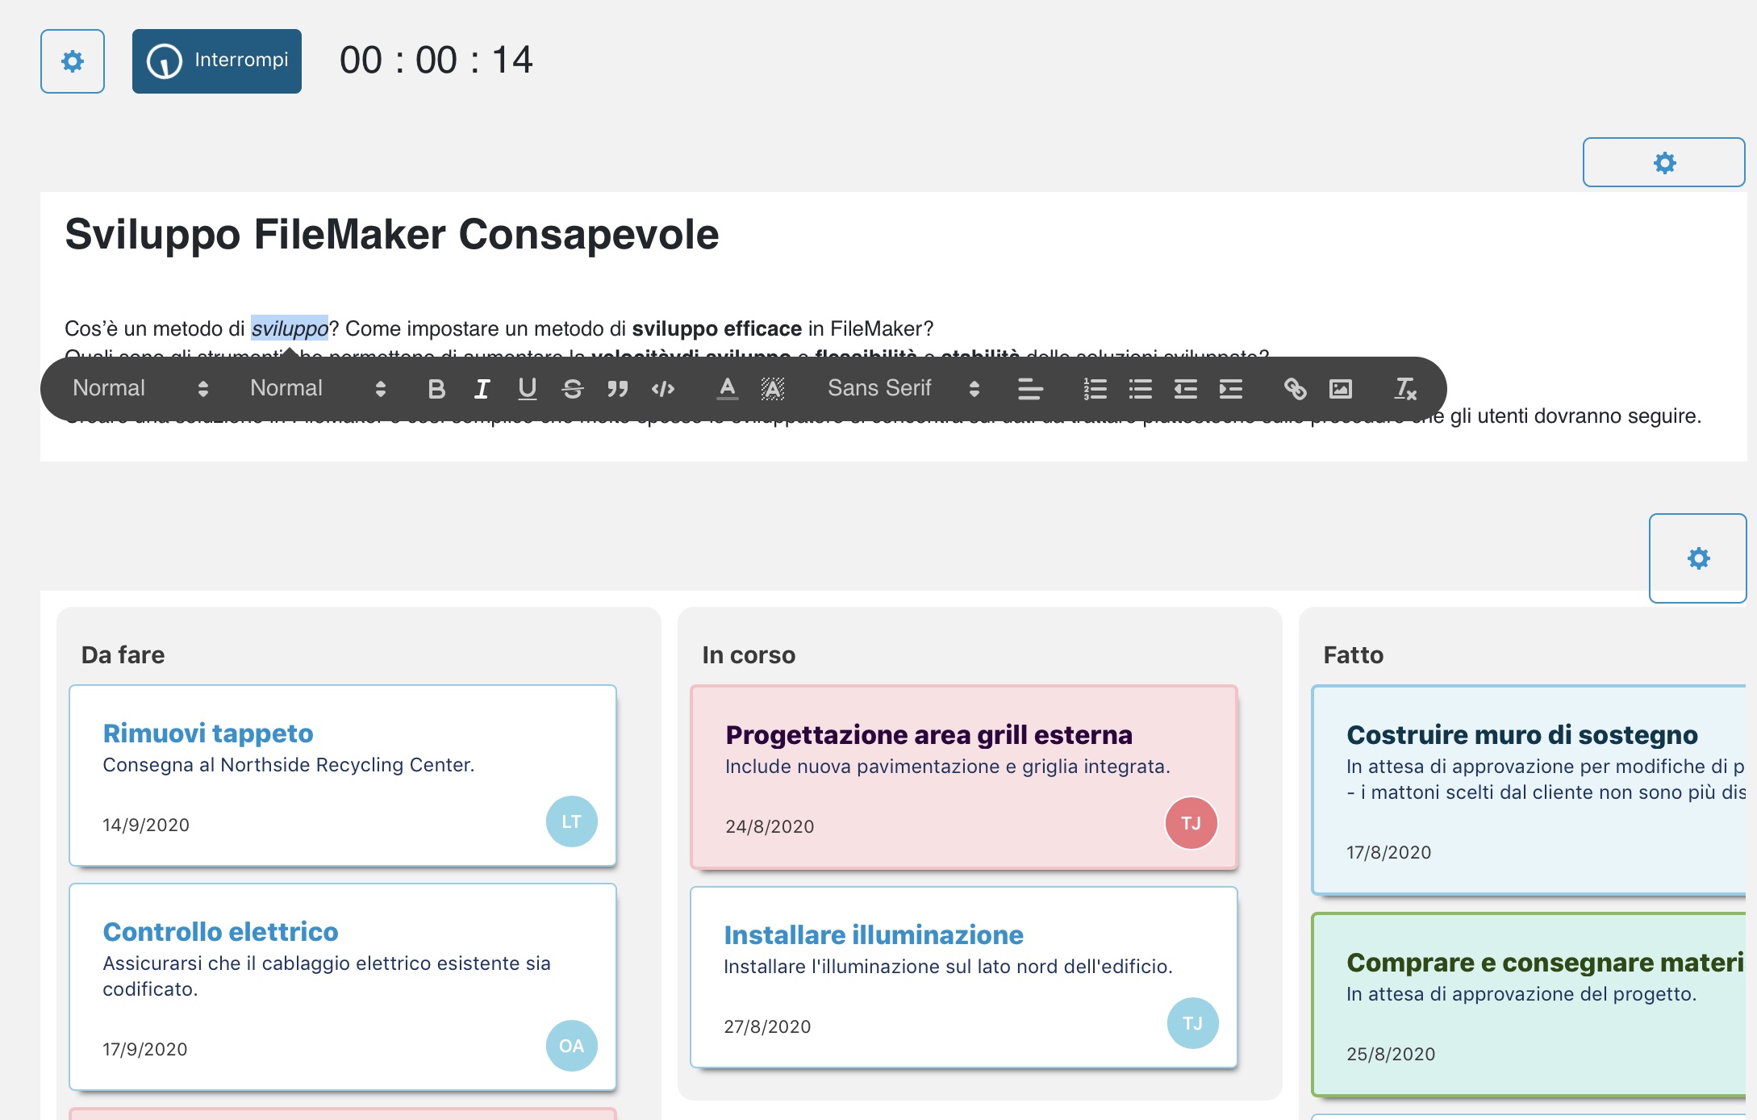Screen dimensions: 1757x1120
Task: Open the text size Normal dropdown
Action: [x=318, y=388]
